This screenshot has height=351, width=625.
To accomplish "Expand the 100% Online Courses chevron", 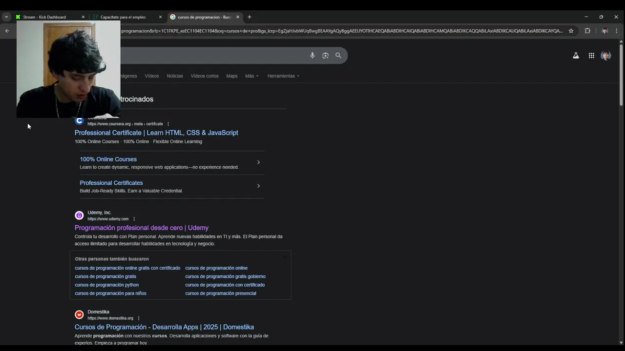I will coord(258,162).
